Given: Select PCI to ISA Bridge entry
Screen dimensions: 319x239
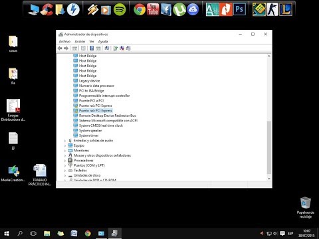Looking at the screenshot, I should (x=92, y=91).
